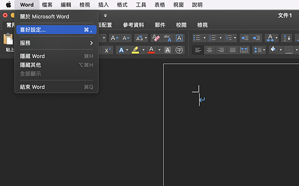Screen dimensions: 299x186
Task: Open the font color dropdown arrow
Action: pyautogui.click(x=159, y=50)
